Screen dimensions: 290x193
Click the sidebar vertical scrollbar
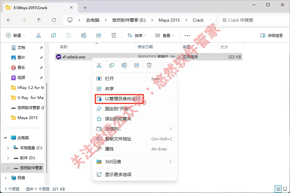coord(47,128)
